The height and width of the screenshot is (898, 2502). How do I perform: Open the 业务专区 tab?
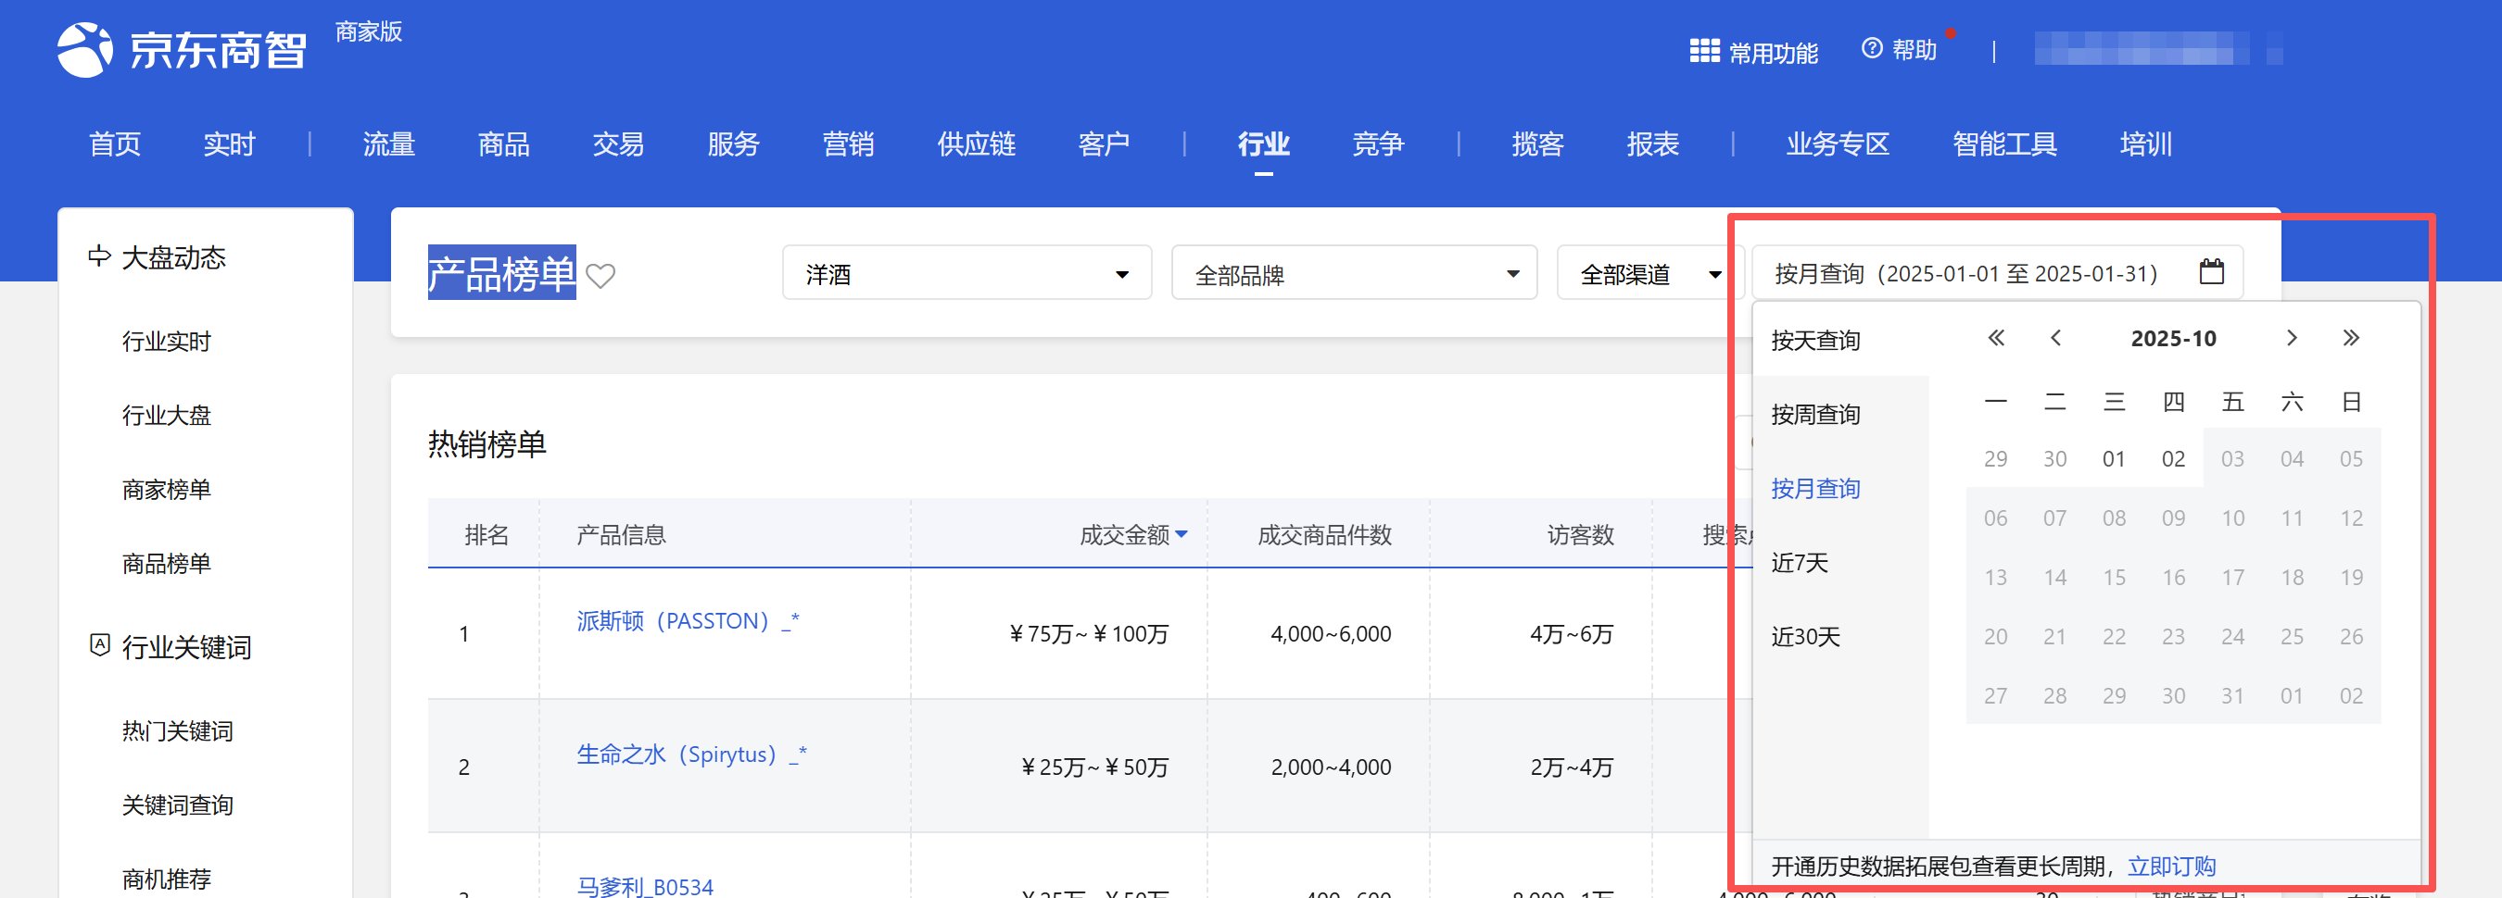1838,144
